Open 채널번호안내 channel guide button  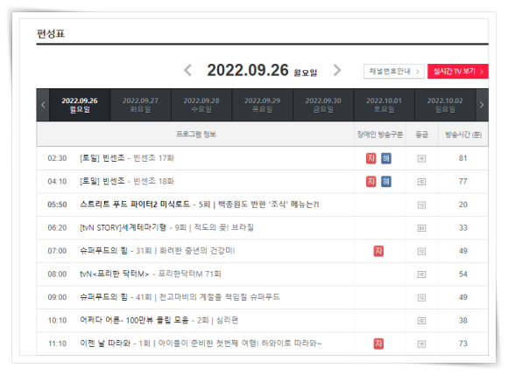(394, 71)
